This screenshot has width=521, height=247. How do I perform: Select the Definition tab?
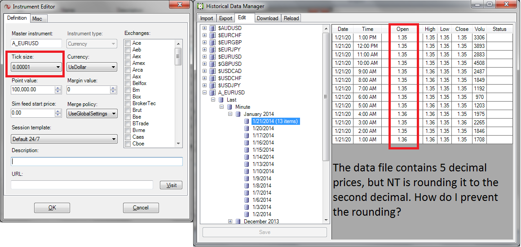[x=17, y=18]
